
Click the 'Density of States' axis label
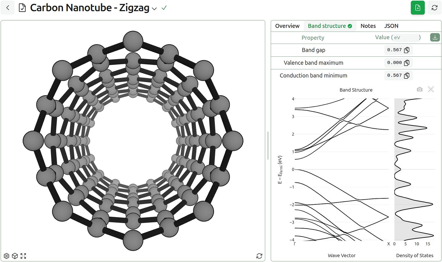click(x=415, y=255)
